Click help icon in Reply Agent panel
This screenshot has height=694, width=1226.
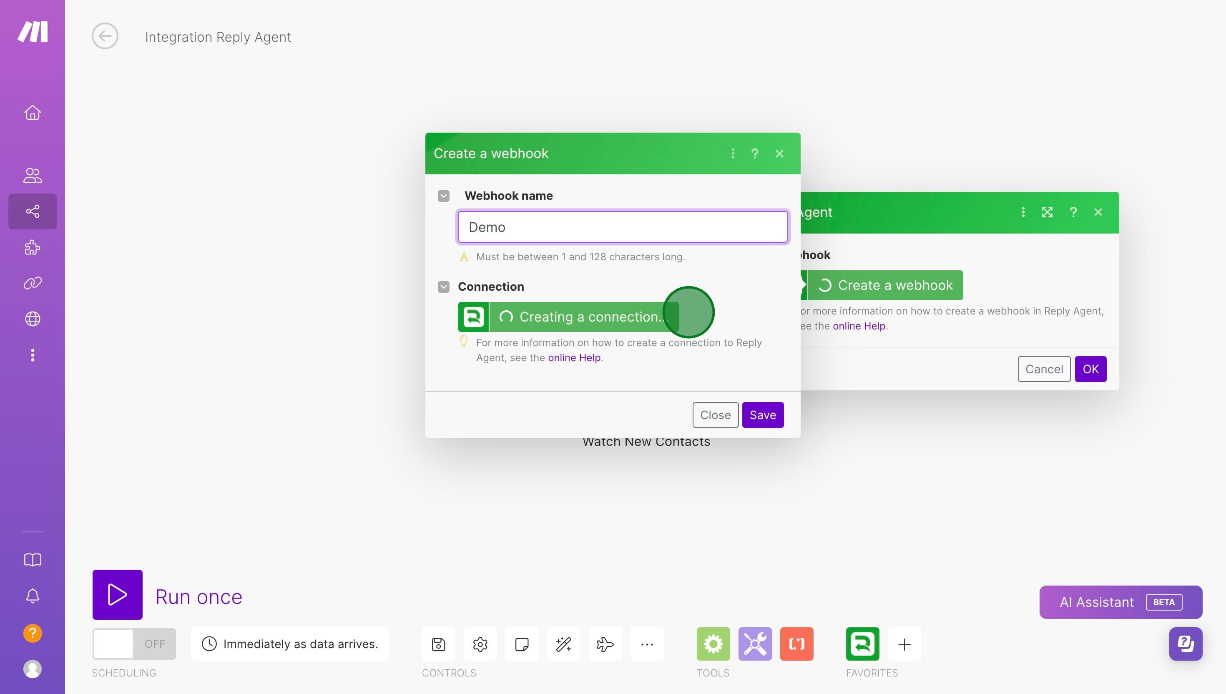(1073, 212)
